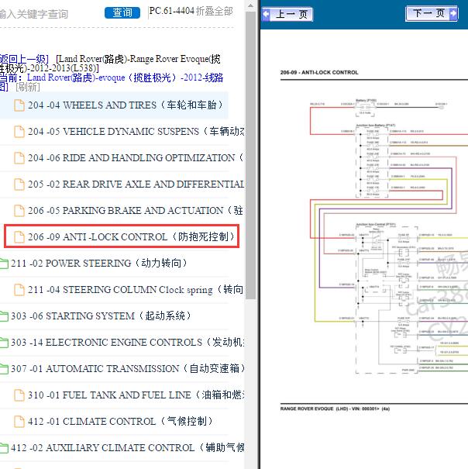This screenshot has width=468, height=469.
Task: Click the diagram title 206-09 - ANTI-LOCK CONTROL
Action: pyautogui.click(x=319, y=72)
